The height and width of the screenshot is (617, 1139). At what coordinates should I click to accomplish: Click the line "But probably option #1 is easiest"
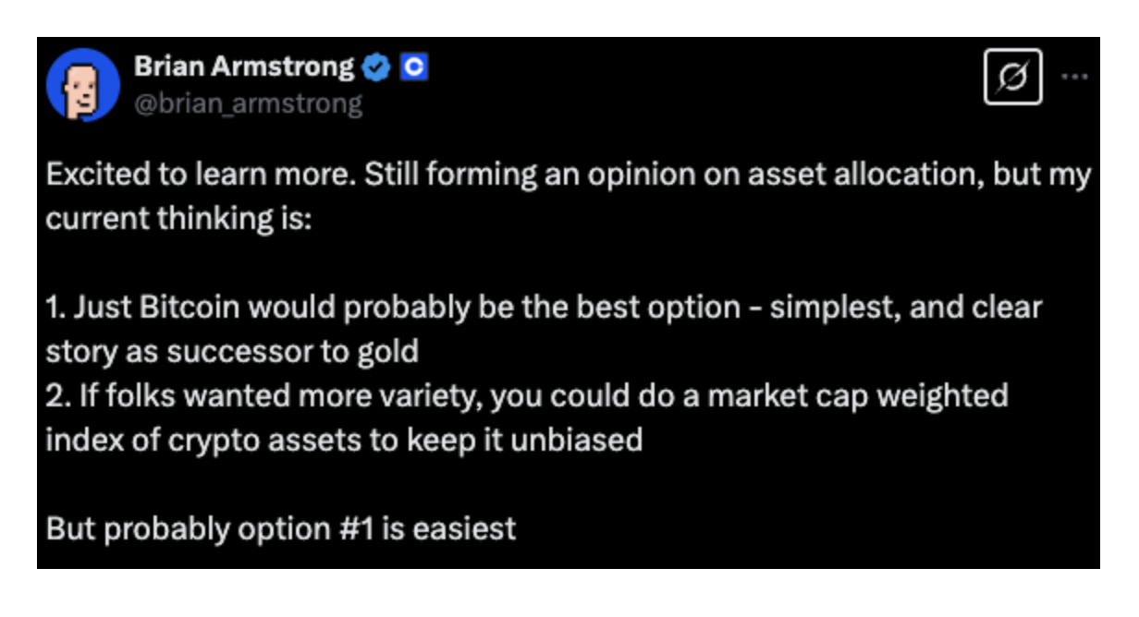coord(281,527)
